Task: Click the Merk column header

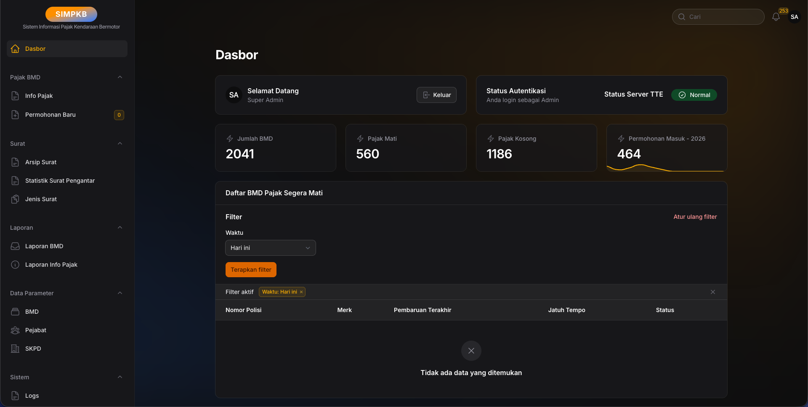Action: [344, 310]
